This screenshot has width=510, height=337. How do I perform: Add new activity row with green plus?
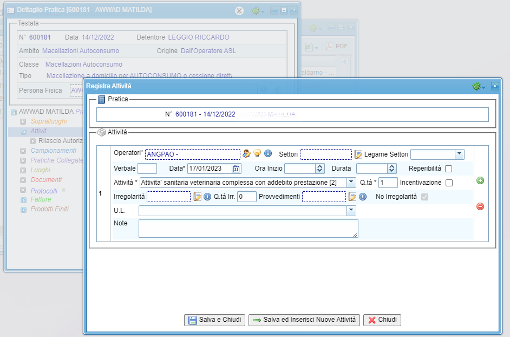click(480, 180)
